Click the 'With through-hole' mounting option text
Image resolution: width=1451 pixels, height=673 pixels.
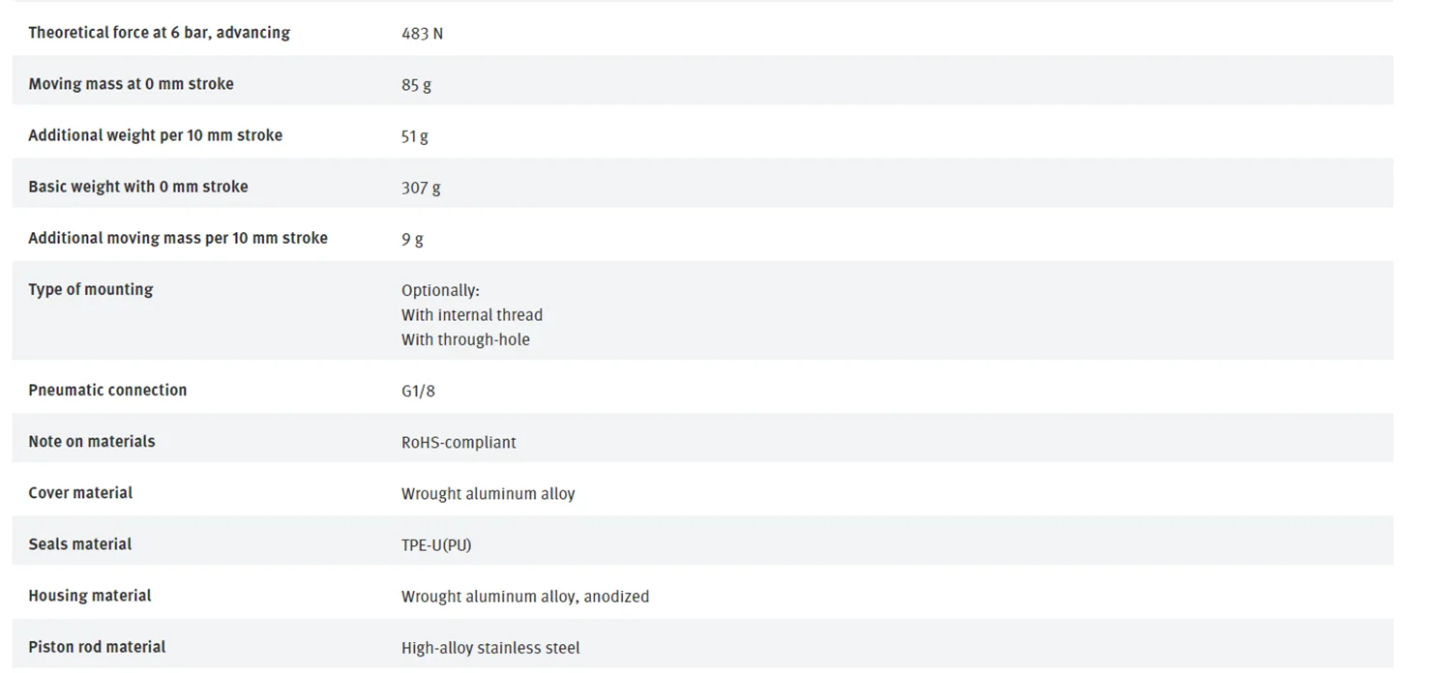point(465,339)
